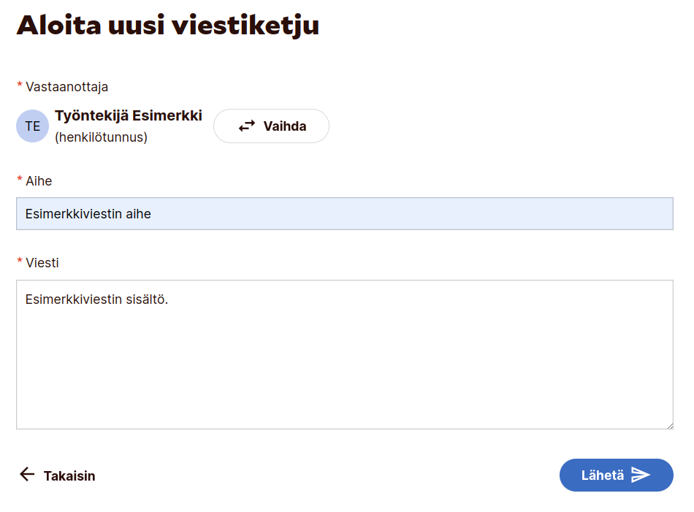The height and width of the screenshot is (512, 694).
Task: Click the swap arrows icon in Vaihda
Action: 247,126
